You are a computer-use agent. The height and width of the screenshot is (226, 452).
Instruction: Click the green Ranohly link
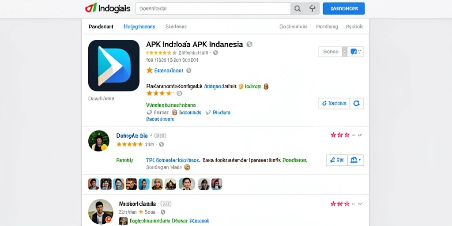point(124,160)
